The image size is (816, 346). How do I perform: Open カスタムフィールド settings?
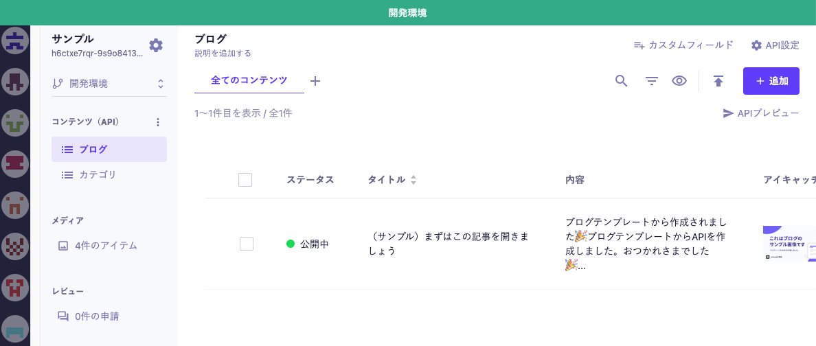pos(683,45)
